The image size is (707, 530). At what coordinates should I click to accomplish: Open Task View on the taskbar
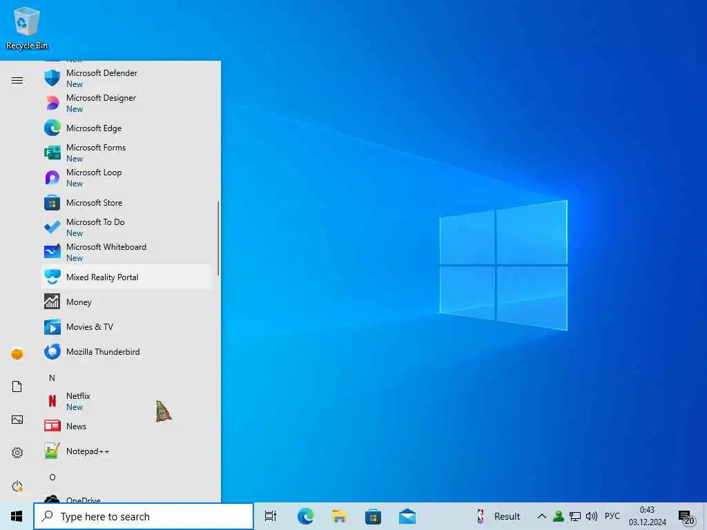[271, 516]
